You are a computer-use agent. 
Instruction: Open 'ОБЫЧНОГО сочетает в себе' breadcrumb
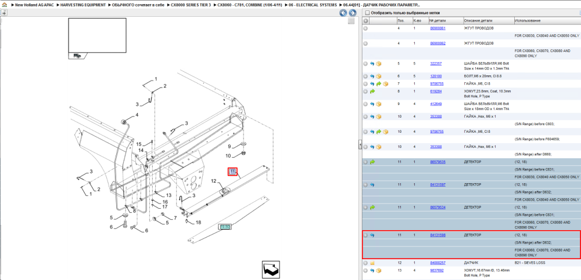tap(138, 5)
